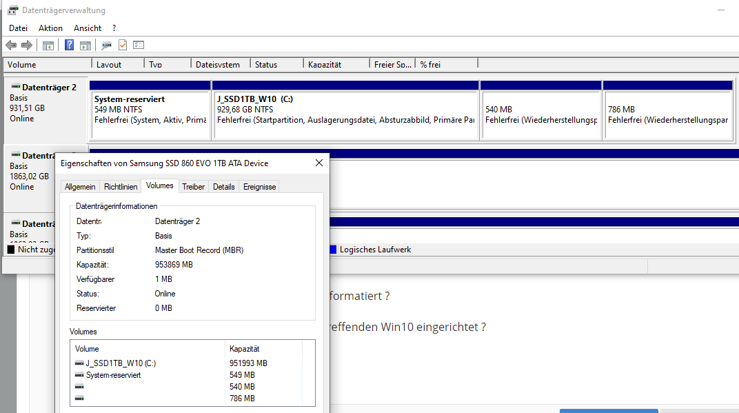Click the drive icon before System-reserviert in Volumes list
This screenshot has width=739, height=413.
[x=79, y=375]
